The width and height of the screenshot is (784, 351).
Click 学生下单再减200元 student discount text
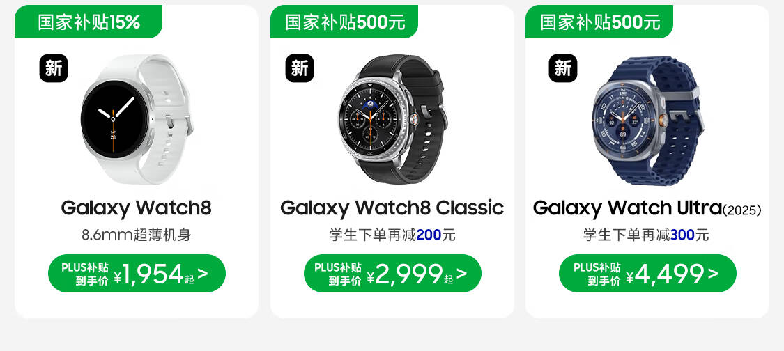click(x=392, y=235)
